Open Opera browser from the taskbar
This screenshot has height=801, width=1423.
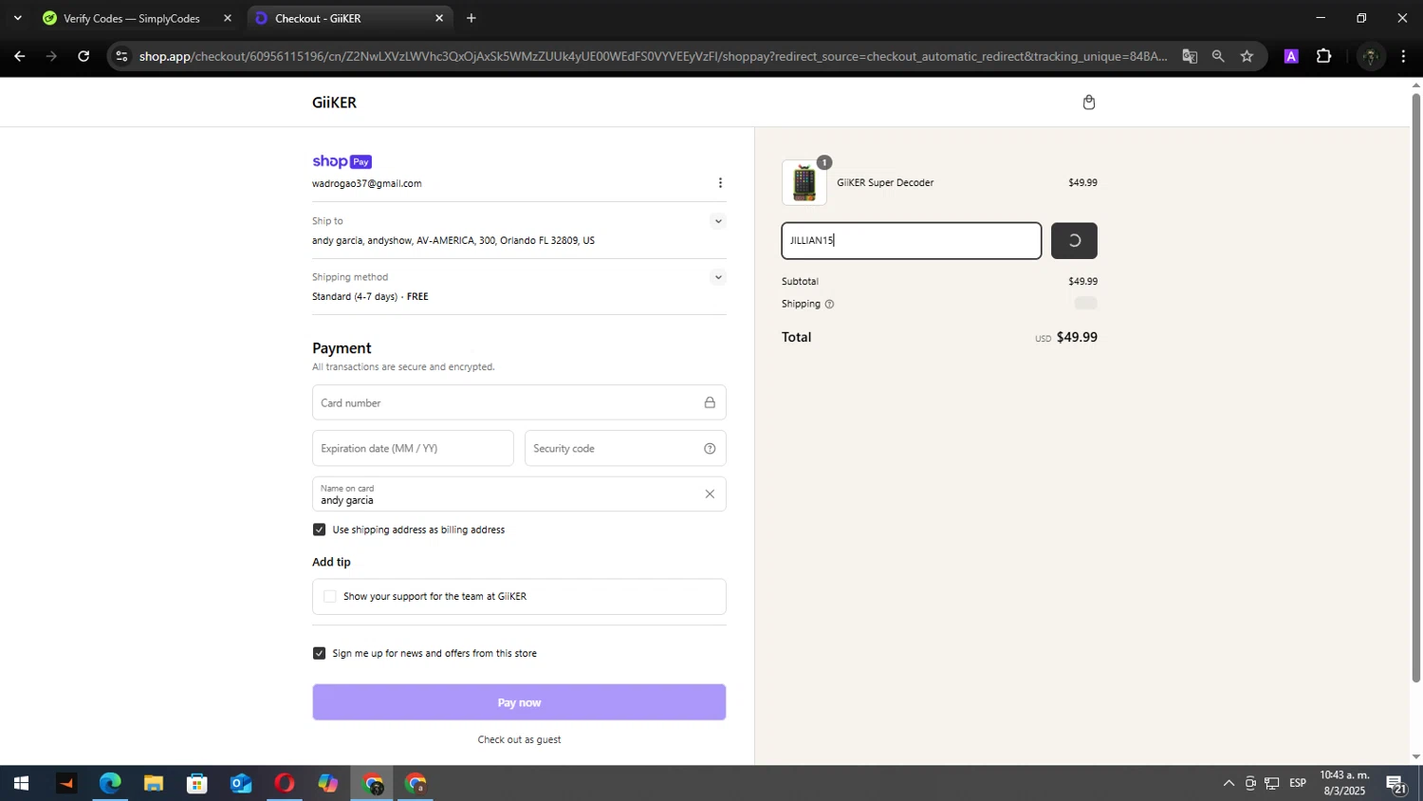(285, 784)
